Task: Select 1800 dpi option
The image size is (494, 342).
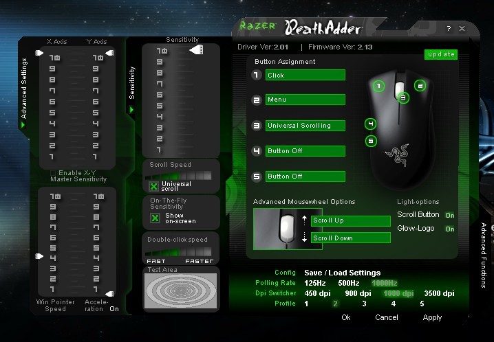Action: click(x=398, y=293)
